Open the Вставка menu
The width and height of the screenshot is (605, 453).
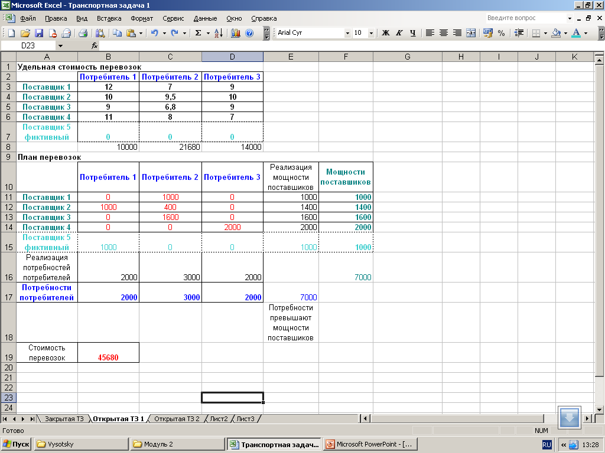click(109, 18)
